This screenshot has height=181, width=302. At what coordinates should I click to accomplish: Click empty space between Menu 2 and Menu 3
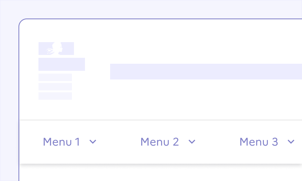(217, 142)
